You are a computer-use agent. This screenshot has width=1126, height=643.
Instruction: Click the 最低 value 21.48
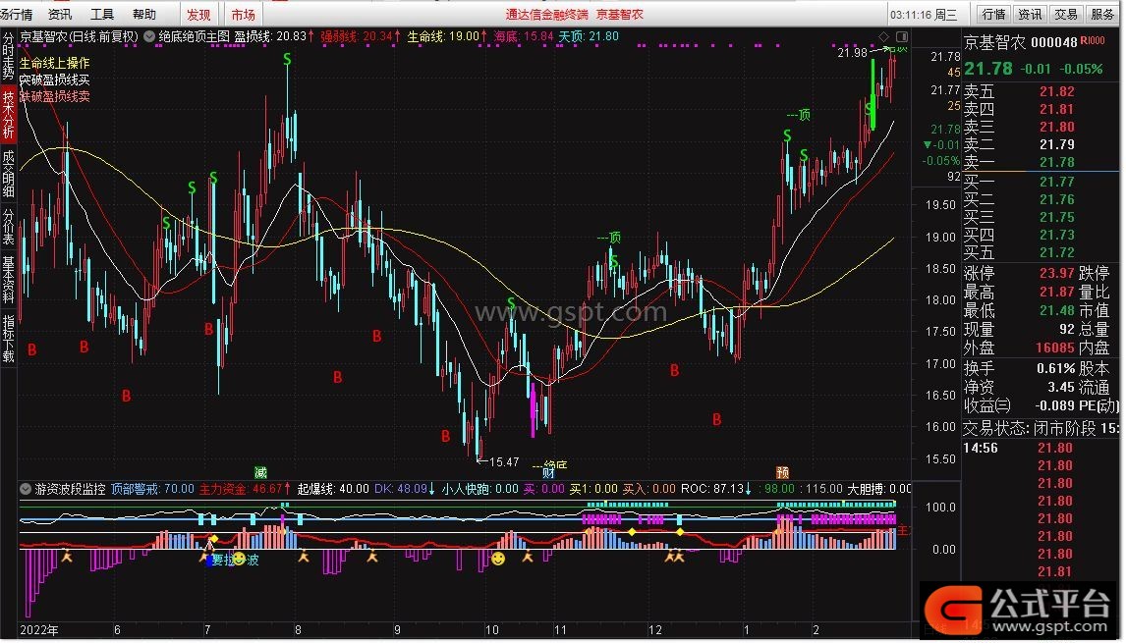[x=1057, y=311]
